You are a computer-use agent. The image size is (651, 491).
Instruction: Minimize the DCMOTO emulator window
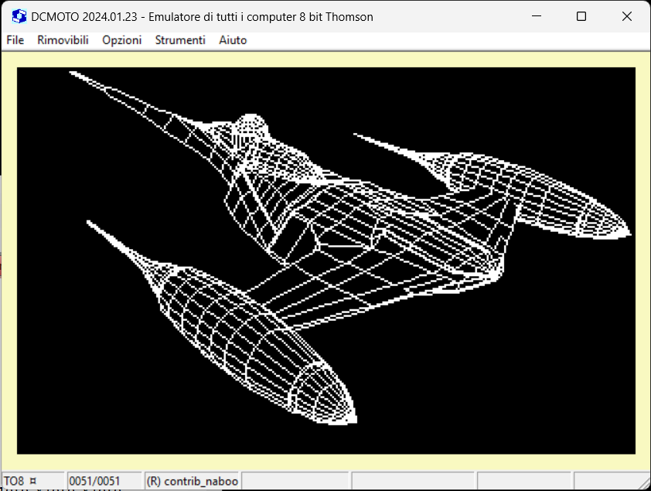[536, 16]
